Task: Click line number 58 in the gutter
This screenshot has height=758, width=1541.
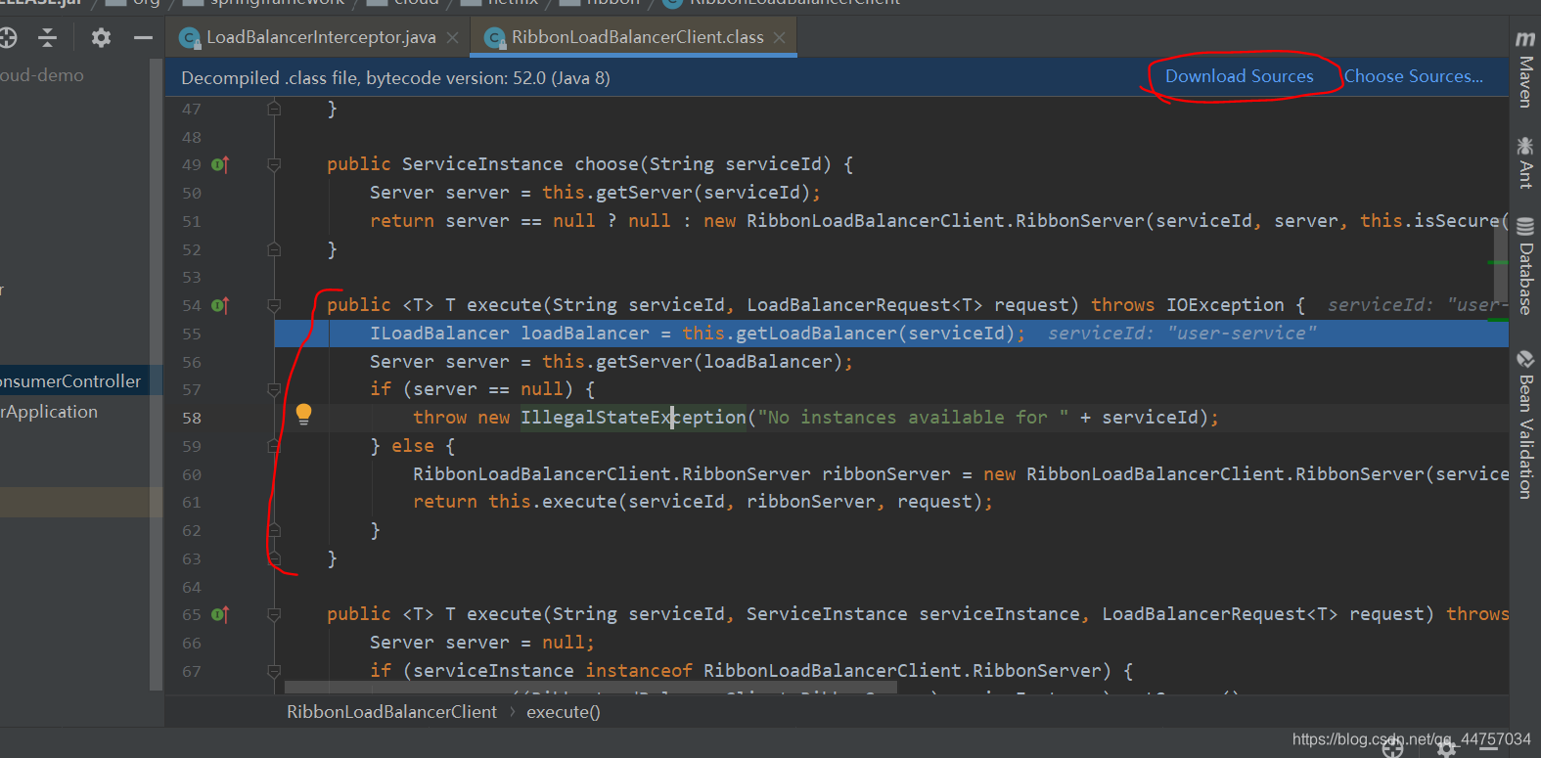Action: click(192, 418)
